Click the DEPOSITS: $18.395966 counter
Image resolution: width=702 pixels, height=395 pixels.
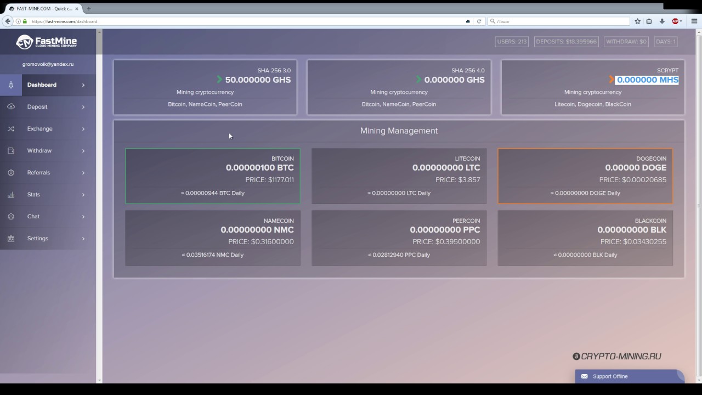click(x=566, y=42)
